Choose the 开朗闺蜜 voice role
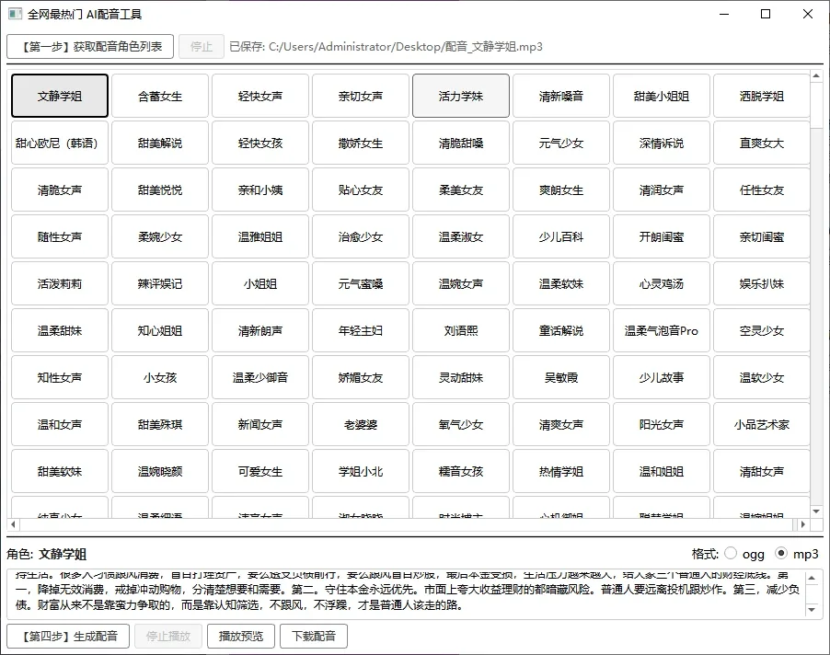Viewport: 830px width, 655px height. (x=662, y=236)
